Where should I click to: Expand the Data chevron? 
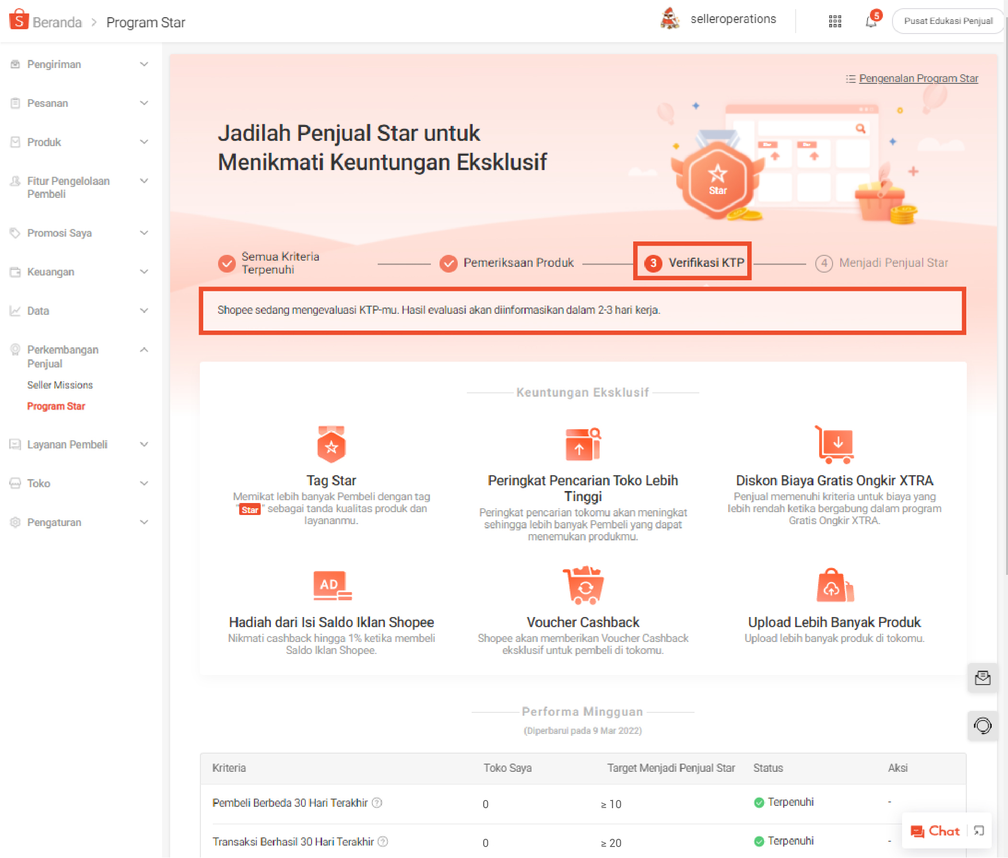coord(144,310)
